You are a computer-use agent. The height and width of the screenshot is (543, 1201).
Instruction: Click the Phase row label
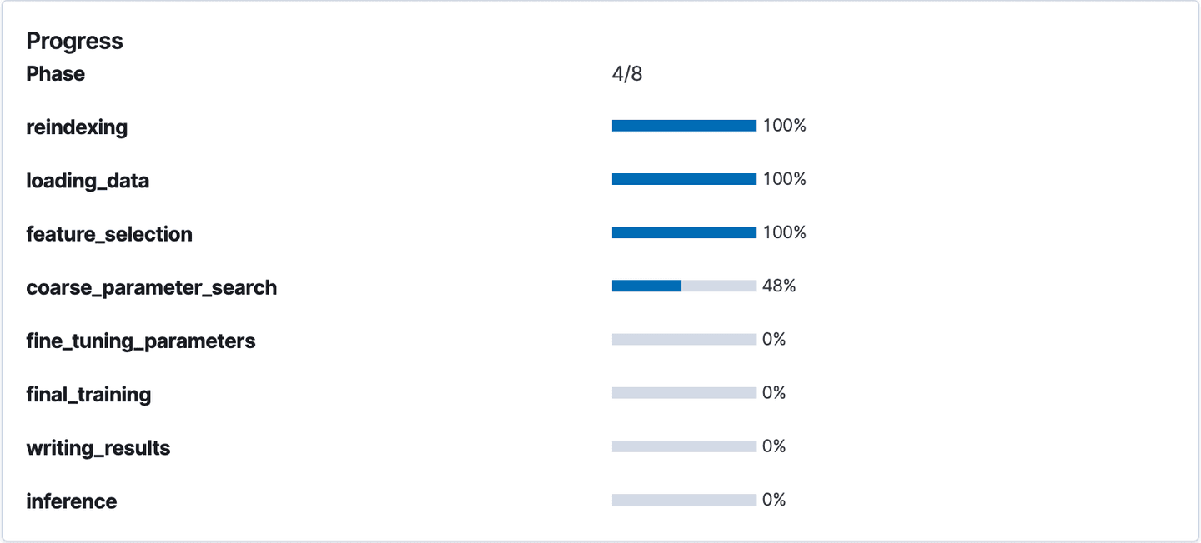55,73
